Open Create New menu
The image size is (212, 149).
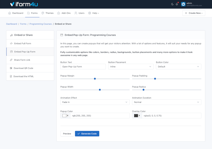(x=194, y=13)
